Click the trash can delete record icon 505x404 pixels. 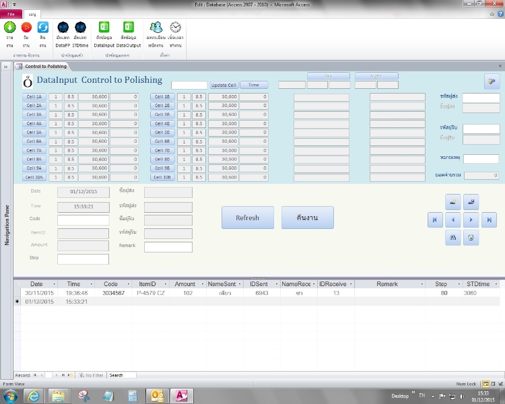click(471, 238)
